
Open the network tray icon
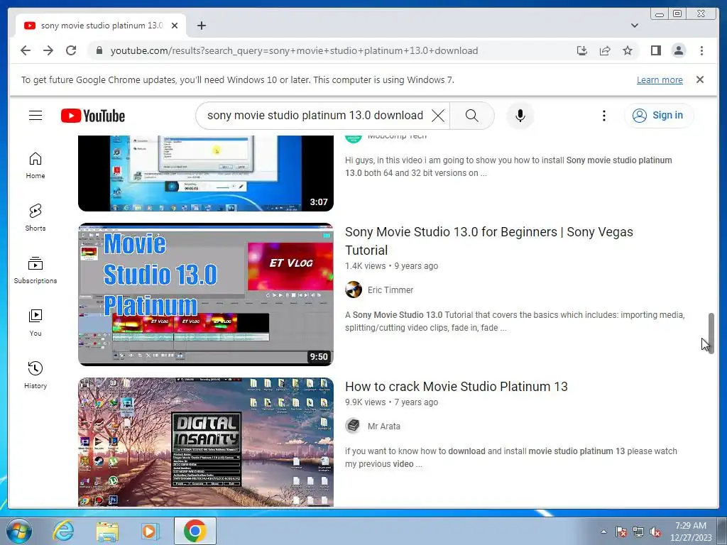pyautogui.click(x=638, y=532)
